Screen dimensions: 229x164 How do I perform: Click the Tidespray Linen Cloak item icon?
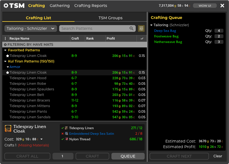8,129
